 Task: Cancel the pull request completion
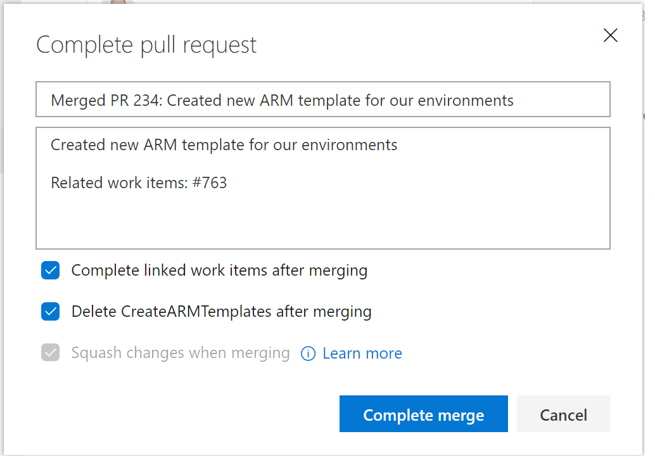click(563, 415)
